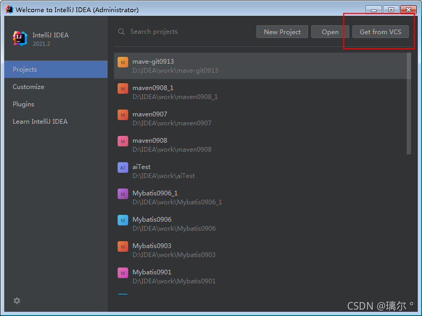
Task: Click the blue Mybatis0906 project icon
Action: point(123,220)
